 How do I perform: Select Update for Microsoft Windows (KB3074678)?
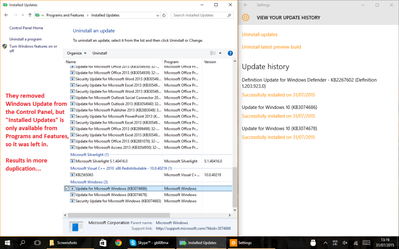pyautogui.click(x=148, y=195)
